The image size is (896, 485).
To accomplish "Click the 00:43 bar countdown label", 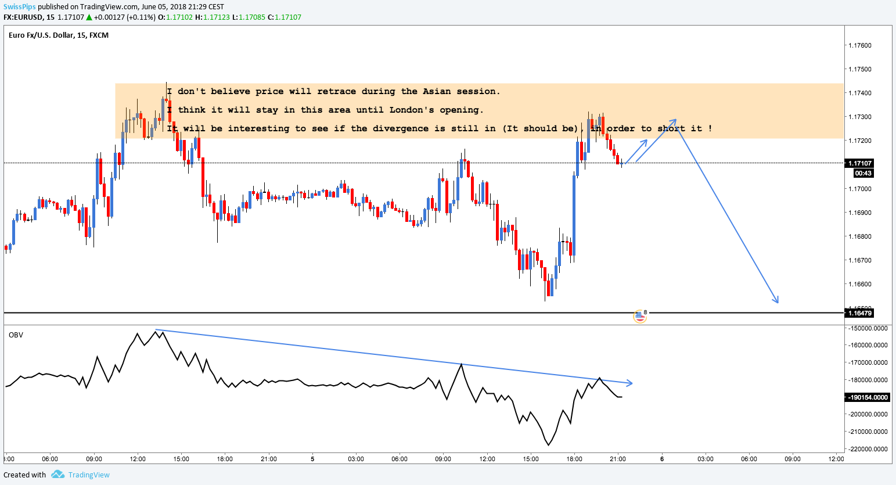I will coord(863,173).
